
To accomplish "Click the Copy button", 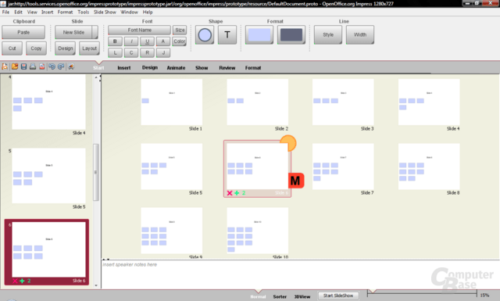I will [36, 48].
